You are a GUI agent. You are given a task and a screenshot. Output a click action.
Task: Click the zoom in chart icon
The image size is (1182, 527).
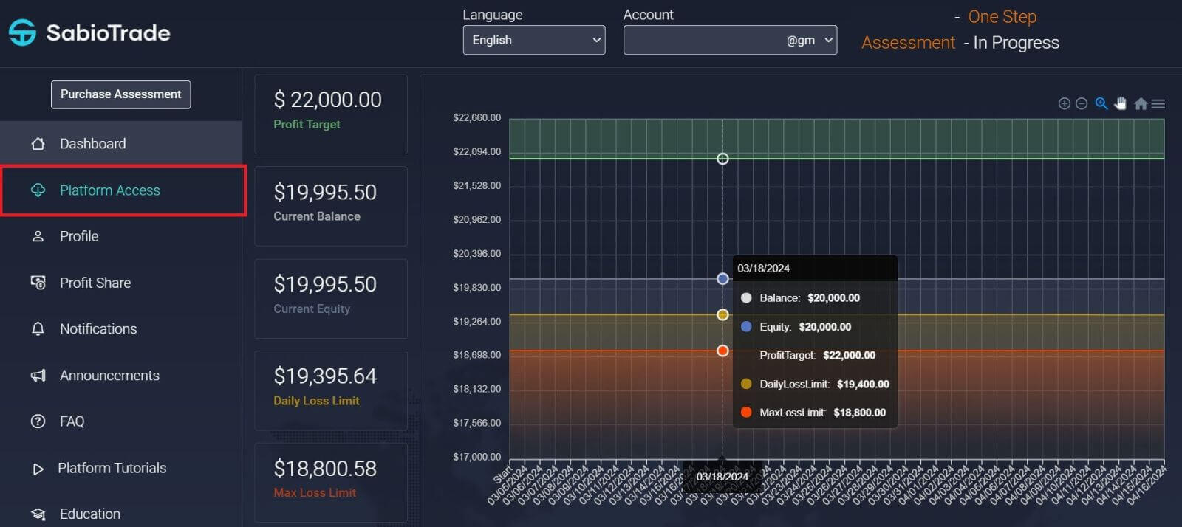point(1064,104)
